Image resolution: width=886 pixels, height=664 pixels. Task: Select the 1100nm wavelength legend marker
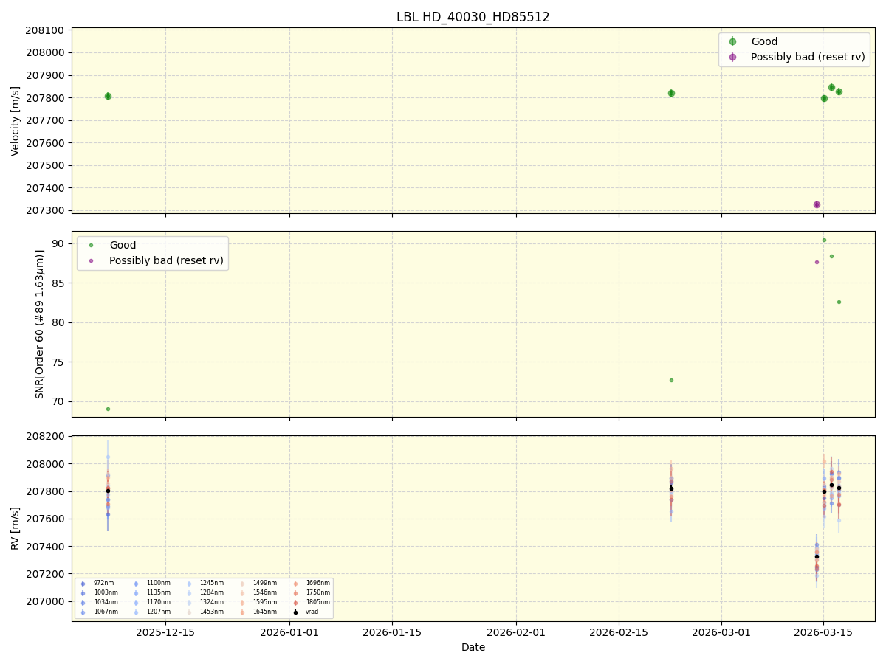136,583
